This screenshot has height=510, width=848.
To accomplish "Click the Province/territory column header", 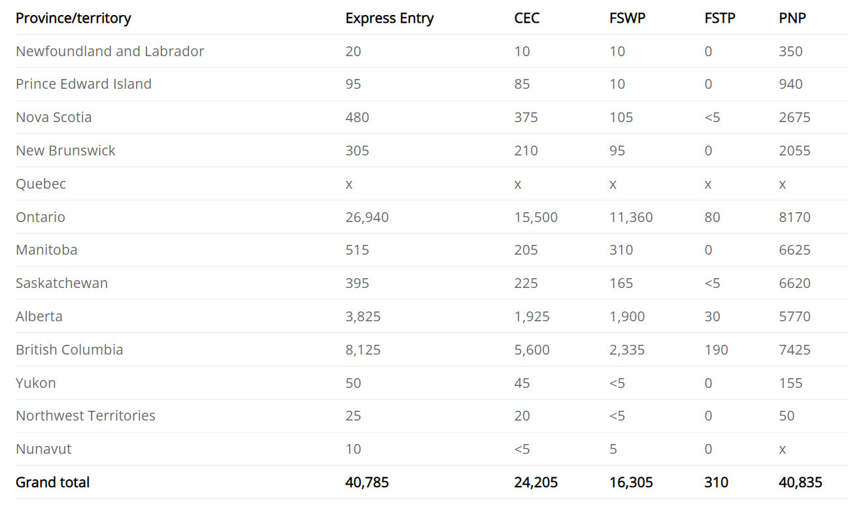I will [73, 18].
